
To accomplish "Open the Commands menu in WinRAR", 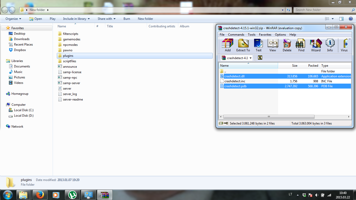I will point(236,35).
